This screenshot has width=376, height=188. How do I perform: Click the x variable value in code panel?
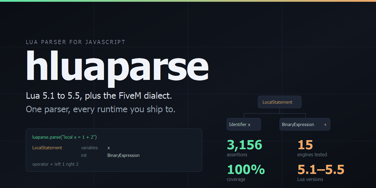109,148
